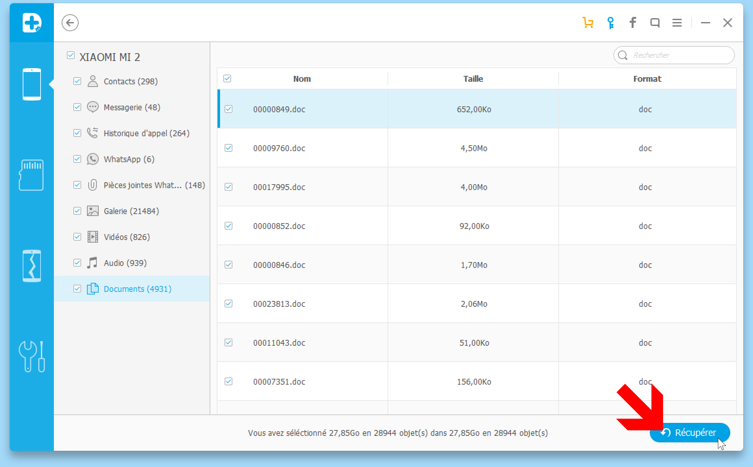Sort by the Taille column header
Screen dimensions: 753x467
tap(473, 79)
